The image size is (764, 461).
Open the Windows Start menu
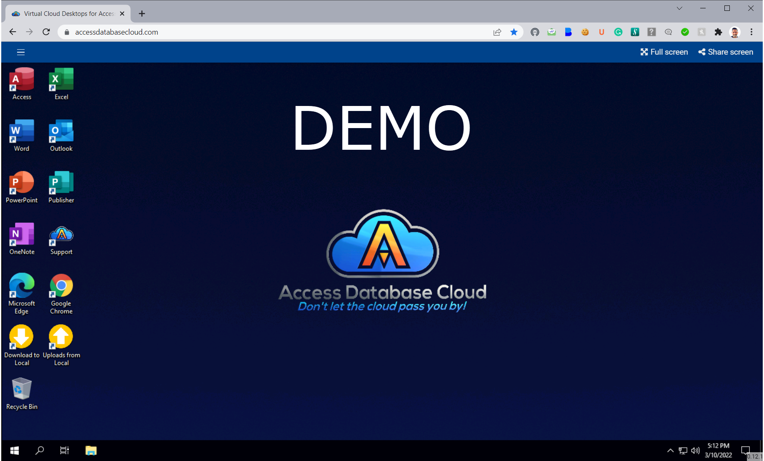[14, 451]
